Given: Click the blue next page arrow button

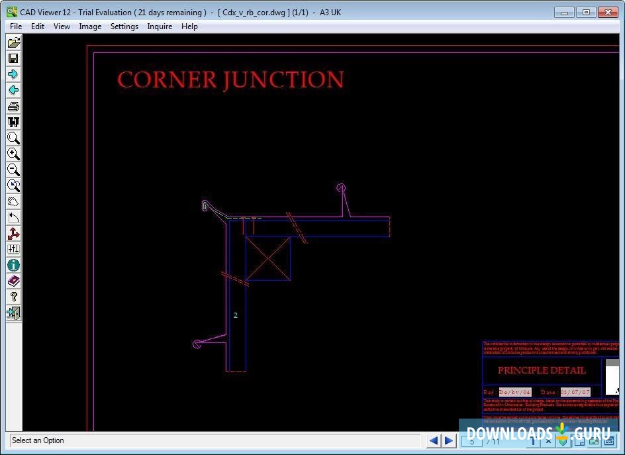Looking at the screenshot, I should (449, 440).
